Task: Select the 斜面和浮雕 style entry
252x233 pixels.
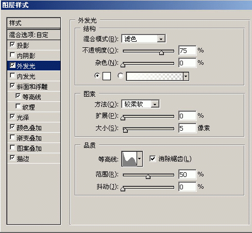Action: click(33, 86)
